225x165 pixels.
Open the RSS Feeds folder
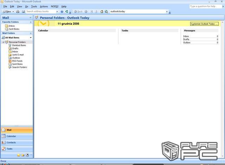pyautogui.click(x=17, y=61)
